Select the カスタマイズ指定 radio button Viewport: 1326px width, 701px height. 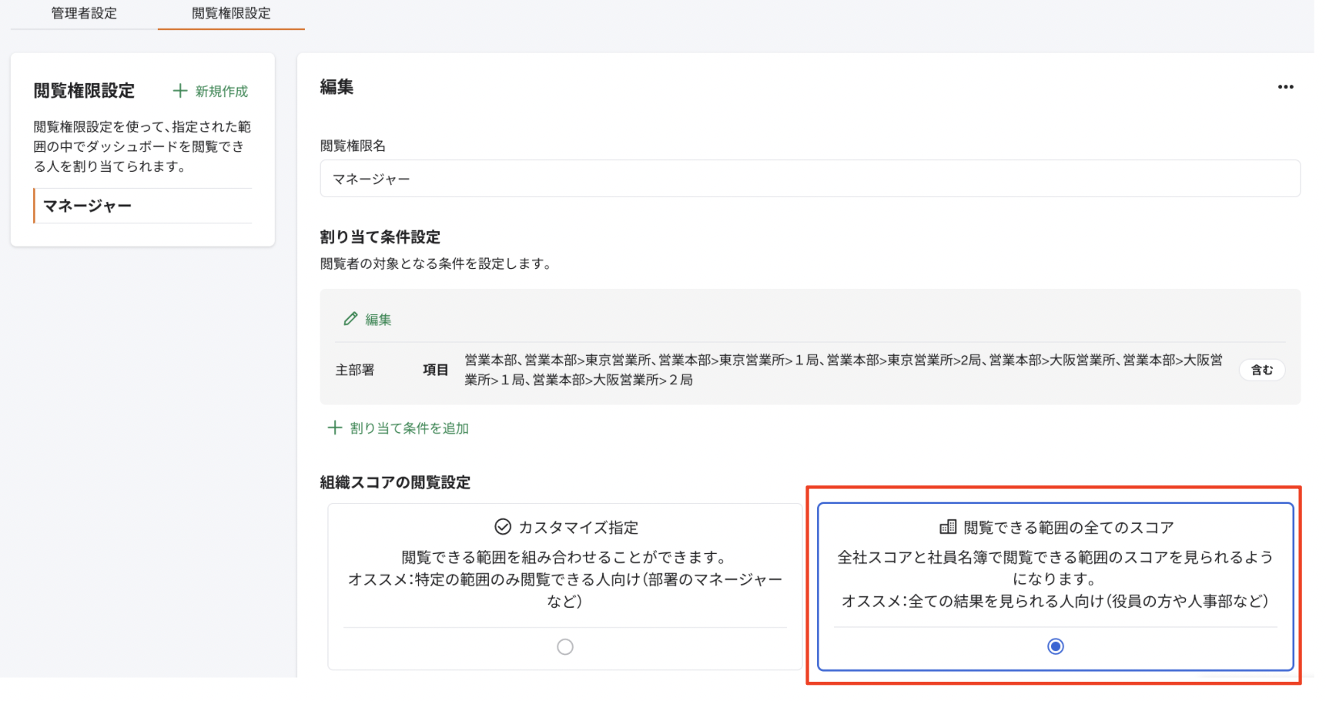point(565,647)
